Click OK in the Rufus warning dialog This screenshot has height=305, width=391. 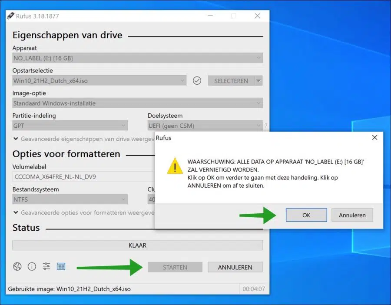tap(306, 215)
